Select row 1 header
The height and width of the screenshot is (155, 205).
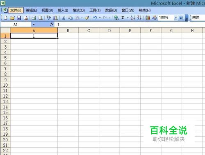tap(5, 36)
